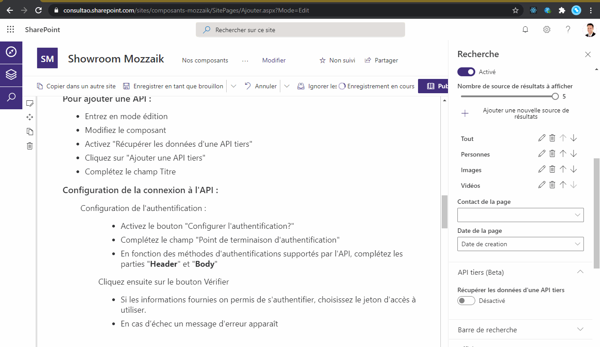This screenshot has width=600, height=347.
Task: Click the heading "Configuration de la connexion à l'API :"
Action: [x=140, y=190]
